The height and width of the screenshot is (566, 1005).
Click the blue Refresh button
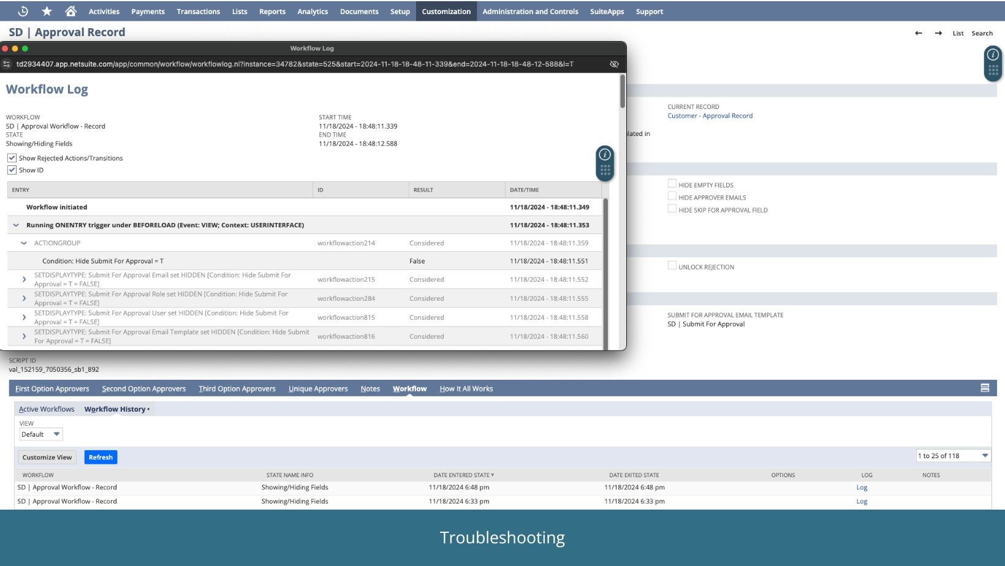[x=100, y=457]
